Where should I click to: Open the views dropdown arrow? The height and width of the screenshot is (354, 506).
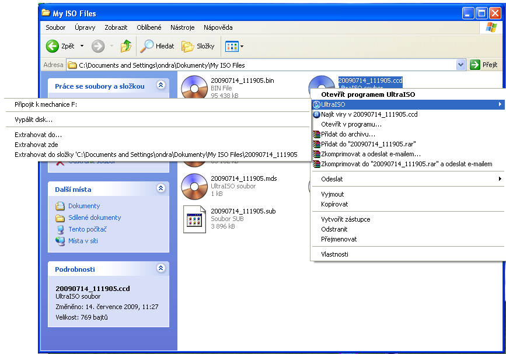(242, 47)
